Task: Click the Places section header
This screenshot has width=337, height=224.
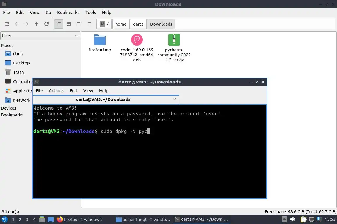Action: [7, 45]
